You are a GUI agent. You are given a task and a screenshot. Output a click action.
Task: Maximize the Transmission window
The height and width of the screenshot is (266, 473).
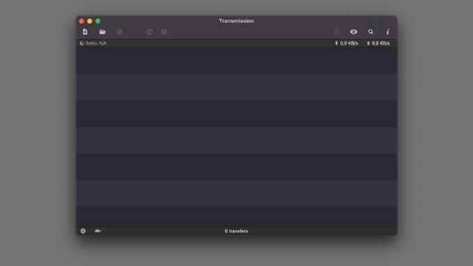[98, 21]
